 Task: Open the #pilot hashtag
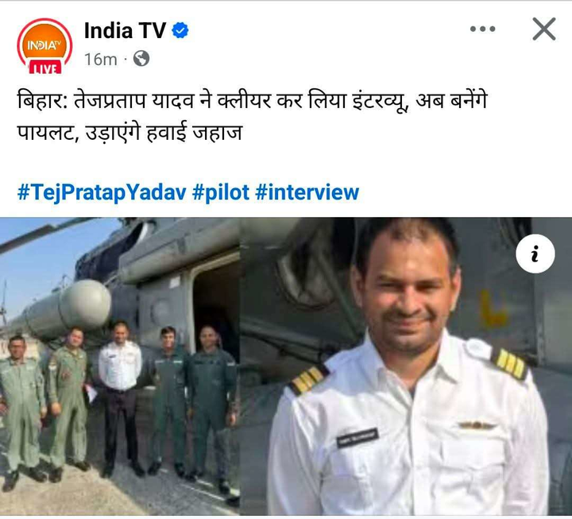coord(221,192)
